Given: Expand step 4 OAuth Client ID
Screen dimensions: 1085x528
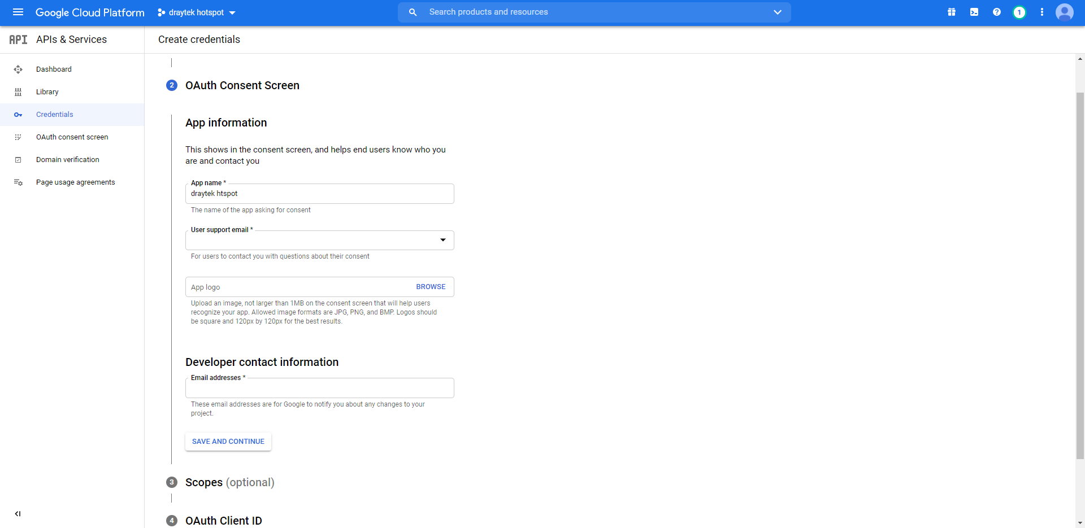Looking at the screenshot, I should (x=224, y=521).
